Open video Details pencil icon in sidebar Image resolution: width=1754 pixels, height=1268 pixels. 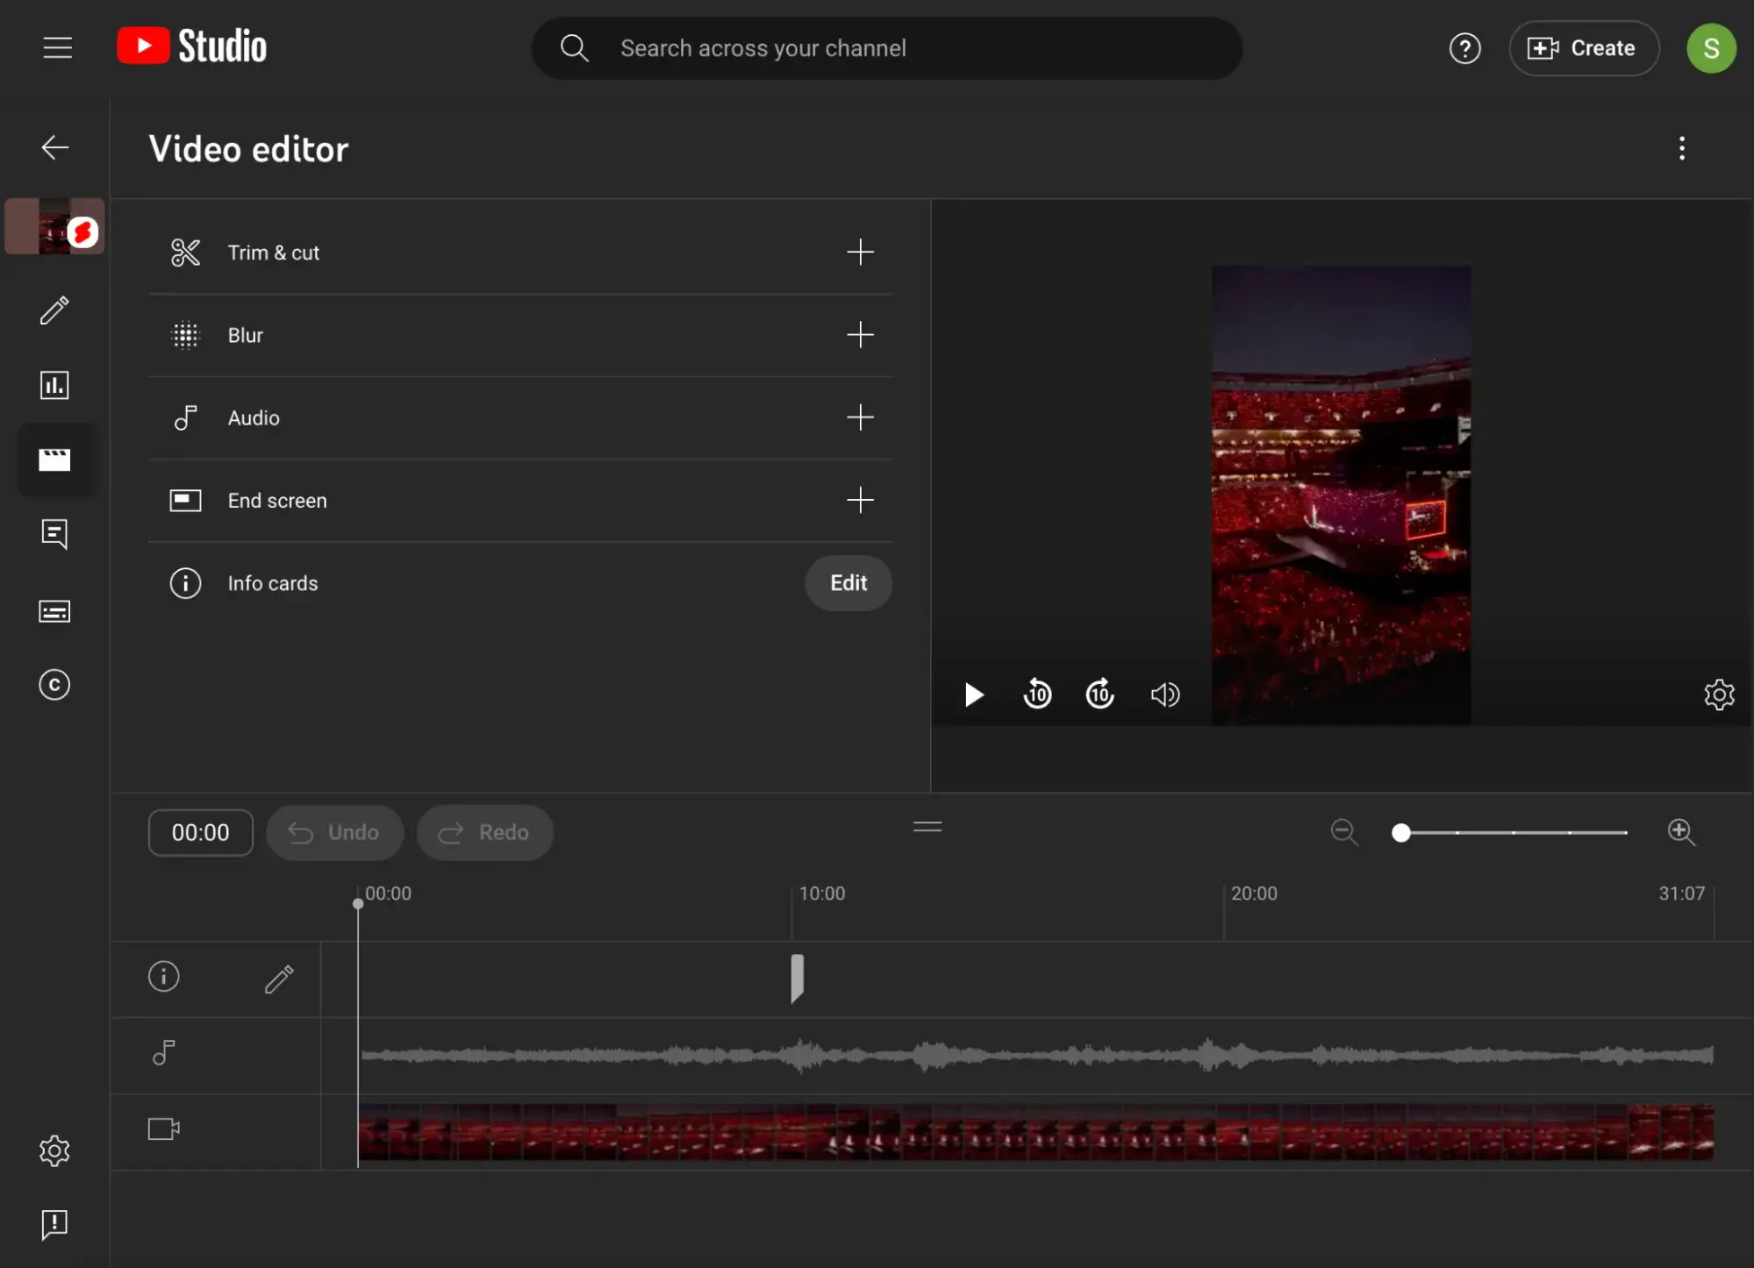54,310
